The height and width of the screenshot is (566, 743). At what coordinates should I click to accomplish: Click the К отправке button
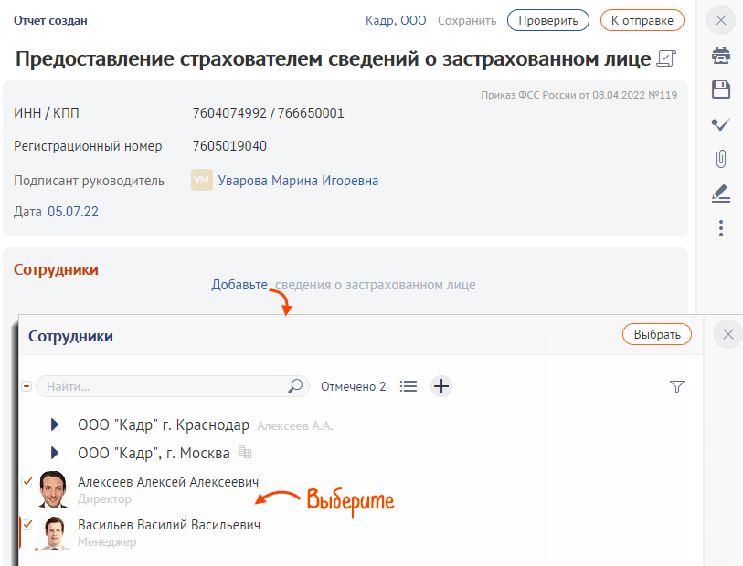642,20
